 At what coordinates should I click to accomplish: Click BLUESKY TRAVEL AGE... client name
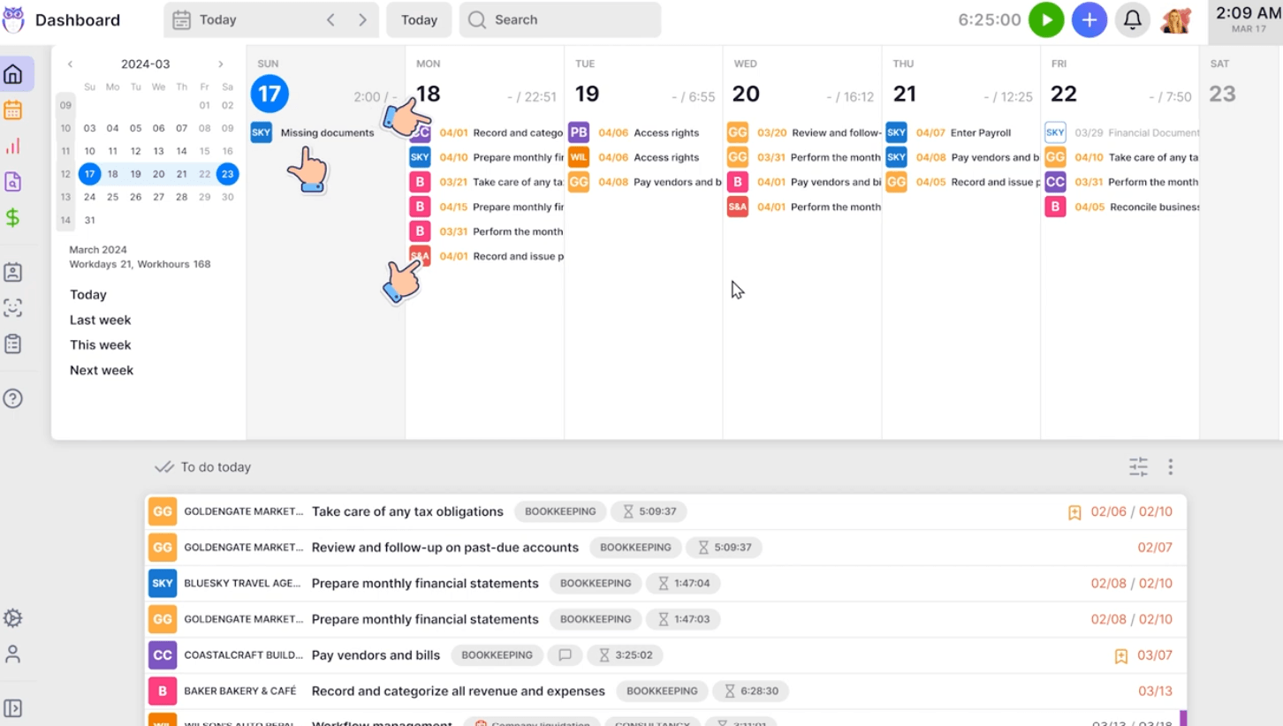[x=244, y=584]
